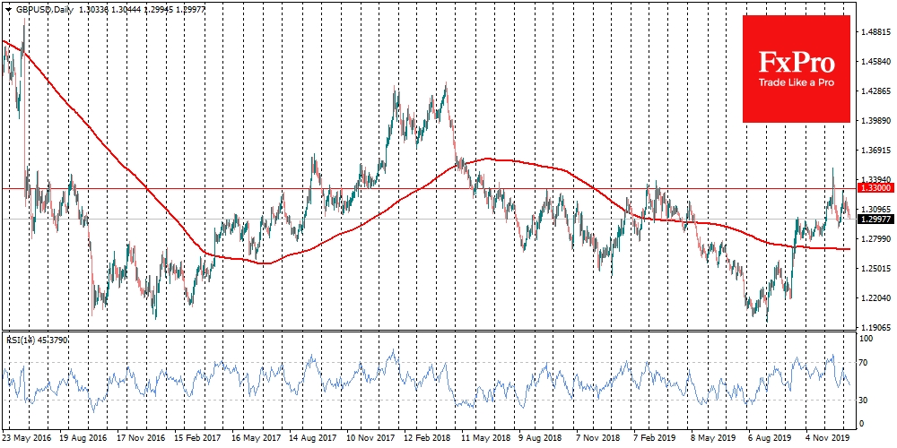The image size is (897, 448).
Task: Click the 1.33000 price level label
Action: tap(875, 188)
